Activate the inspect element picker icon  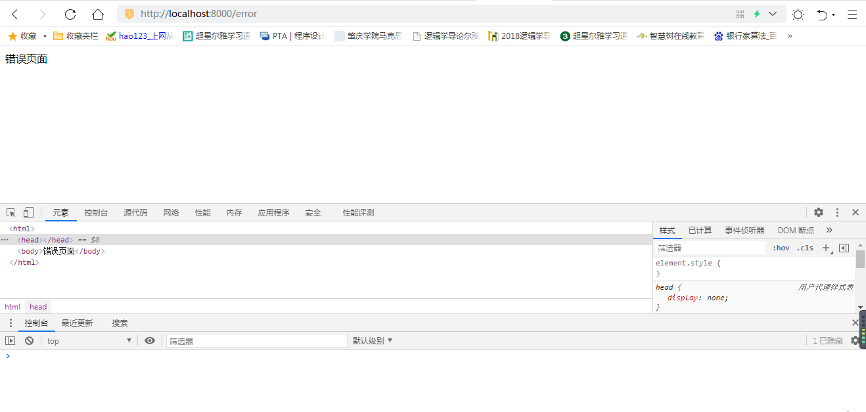(11, 212)
